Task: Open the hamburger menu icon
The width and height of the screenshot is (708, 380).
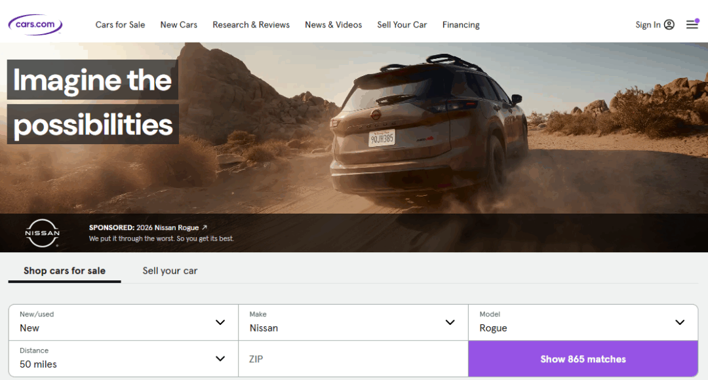Action: pos(692,25)
